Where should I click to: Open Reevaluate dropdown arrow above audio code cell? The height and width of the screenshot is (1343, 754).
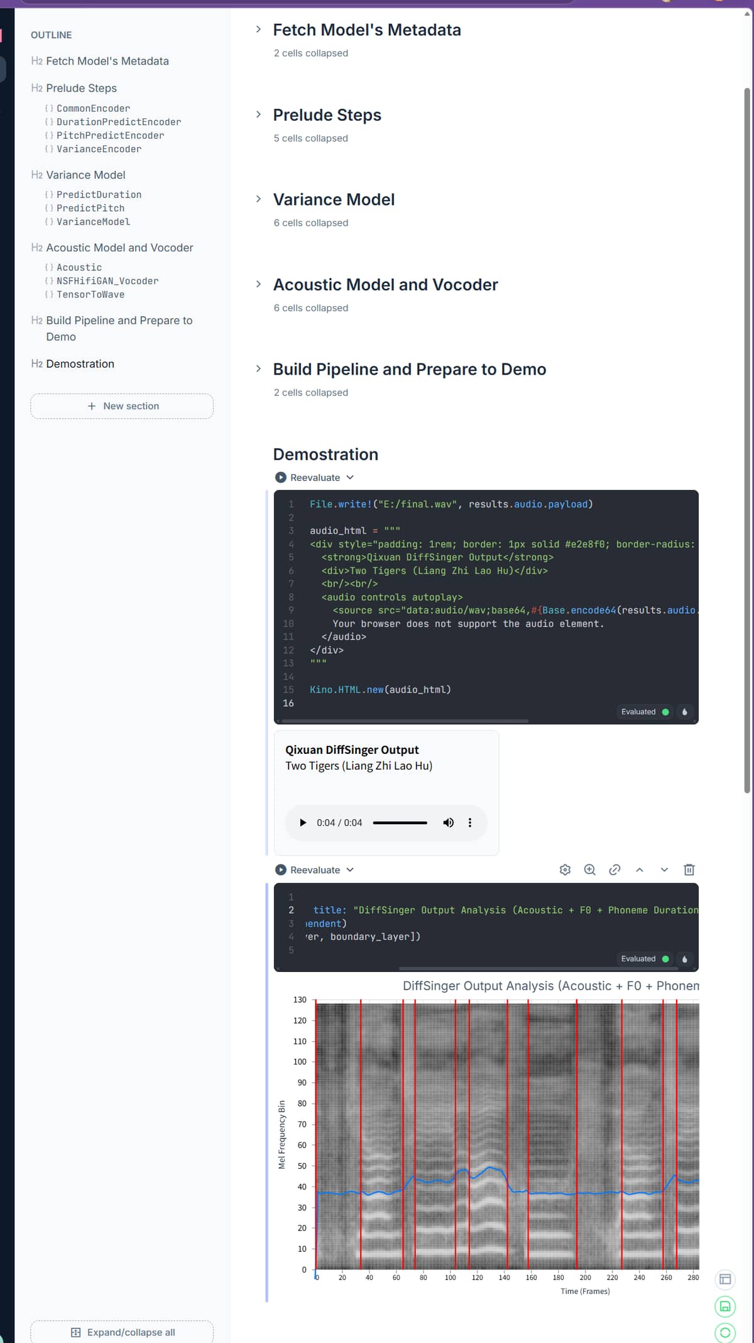(x=350, y=478)
